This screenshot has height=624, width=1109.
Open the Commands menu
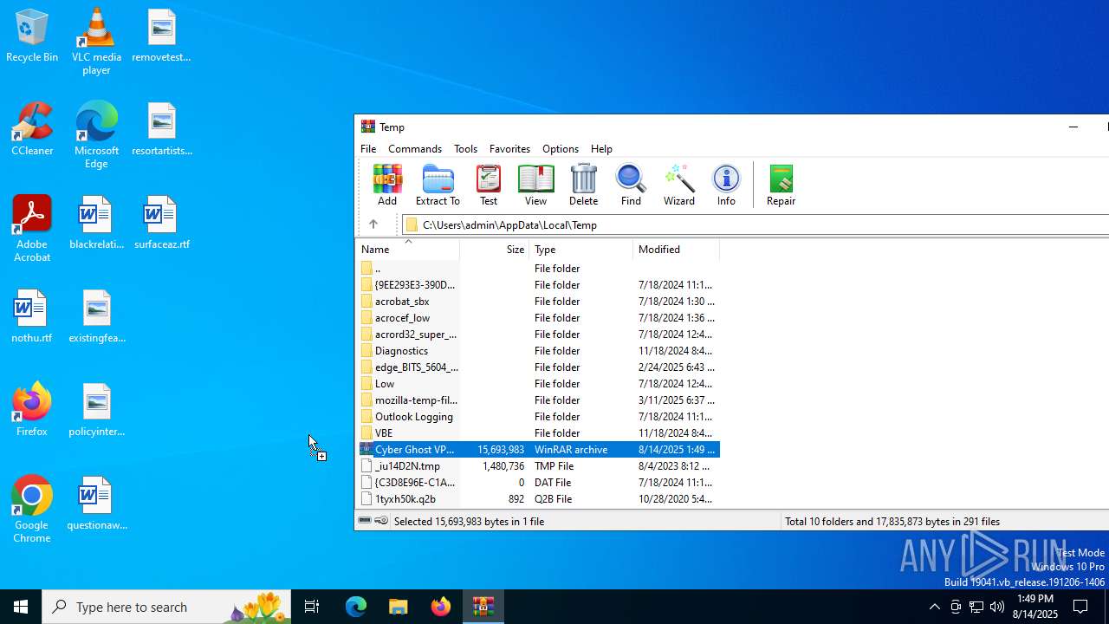click(x=415, y=149)
